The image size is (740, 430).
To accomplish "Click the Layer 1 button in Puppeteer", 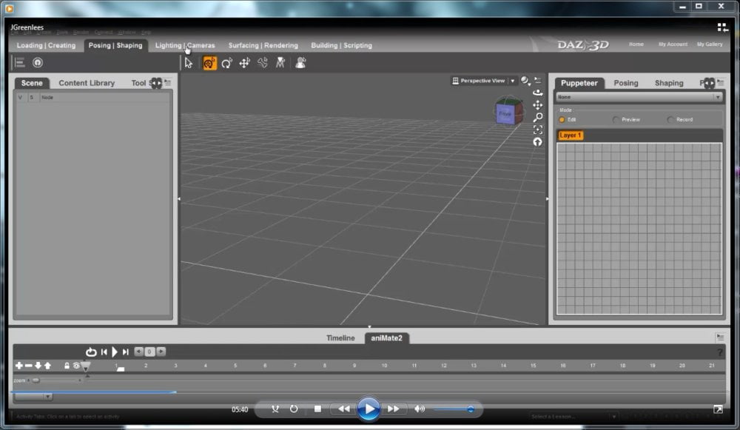I will pos(571,135).
